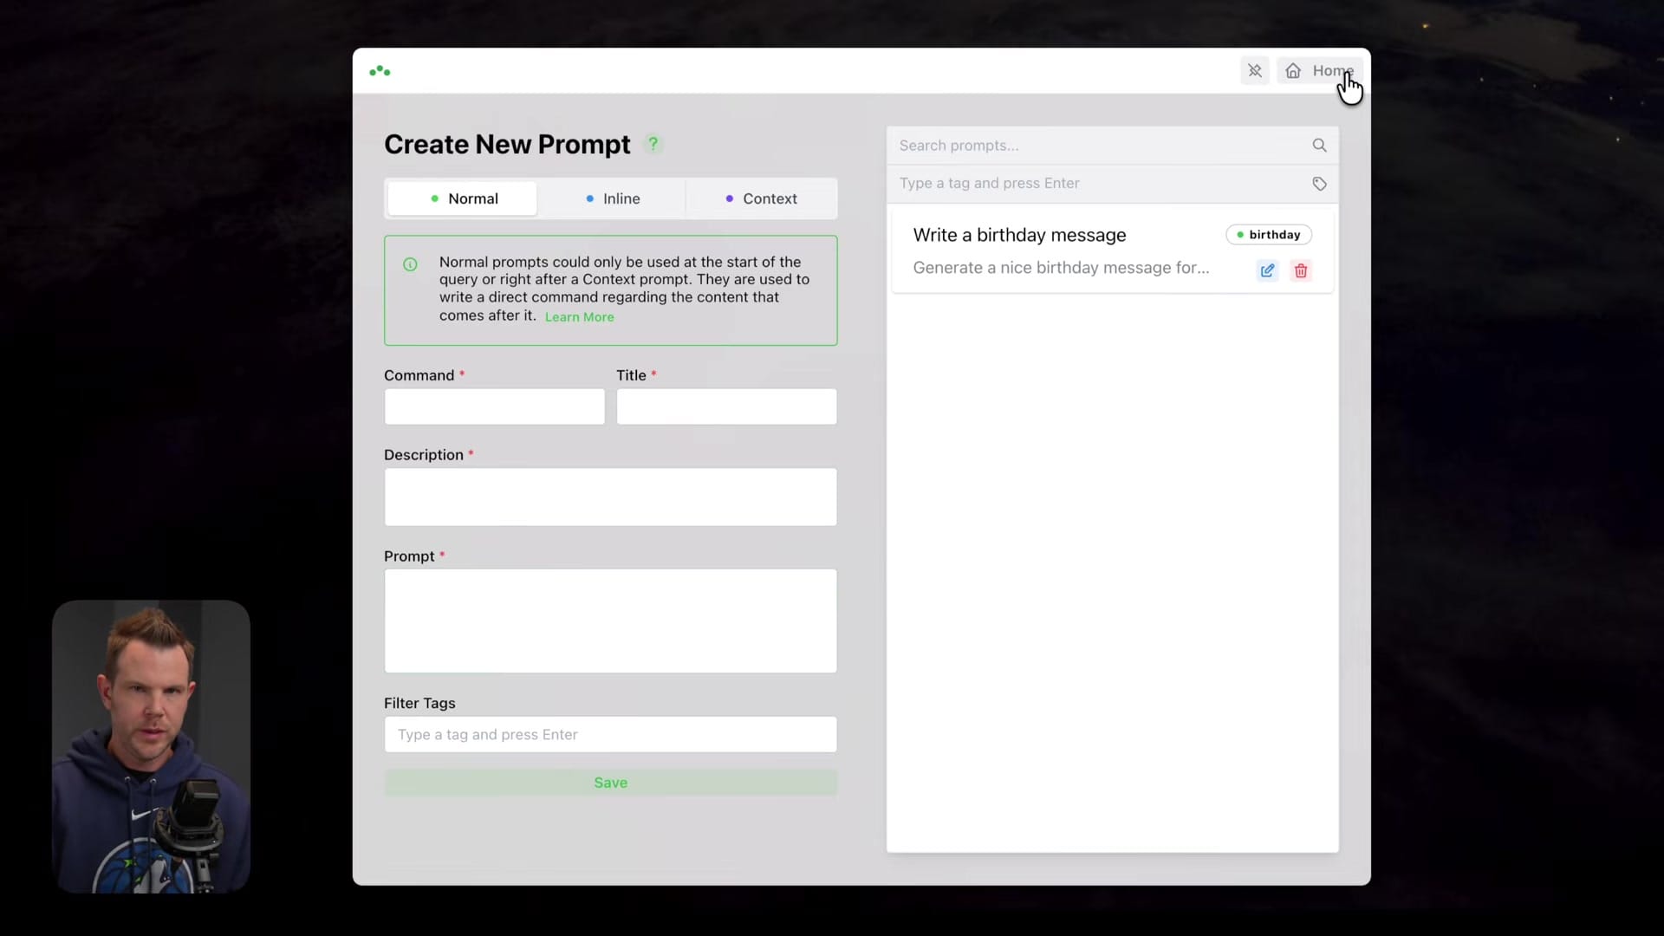Focus the Title input field

point(726,406)
